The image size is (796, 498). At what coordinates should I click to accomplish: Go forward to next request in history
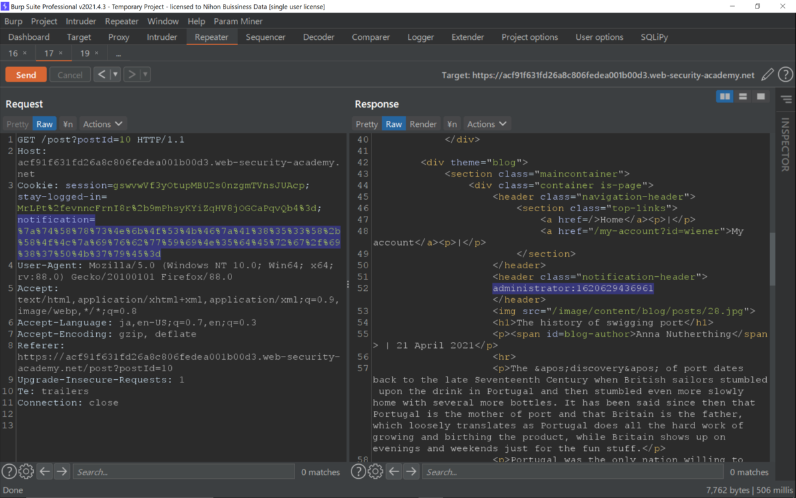[x=132, y=74]
